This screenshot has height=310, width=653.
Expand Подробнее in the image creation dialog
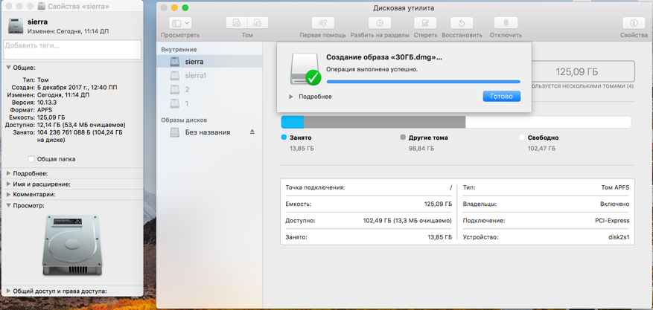tap(290, 97)
